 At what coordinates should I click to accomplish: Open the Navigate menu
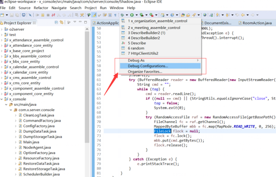click(x=59, y=8)
